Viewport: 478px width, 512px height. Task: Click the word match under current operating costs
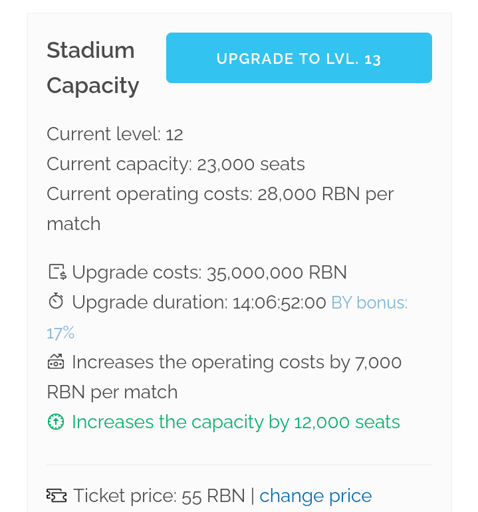pos(74,224)
